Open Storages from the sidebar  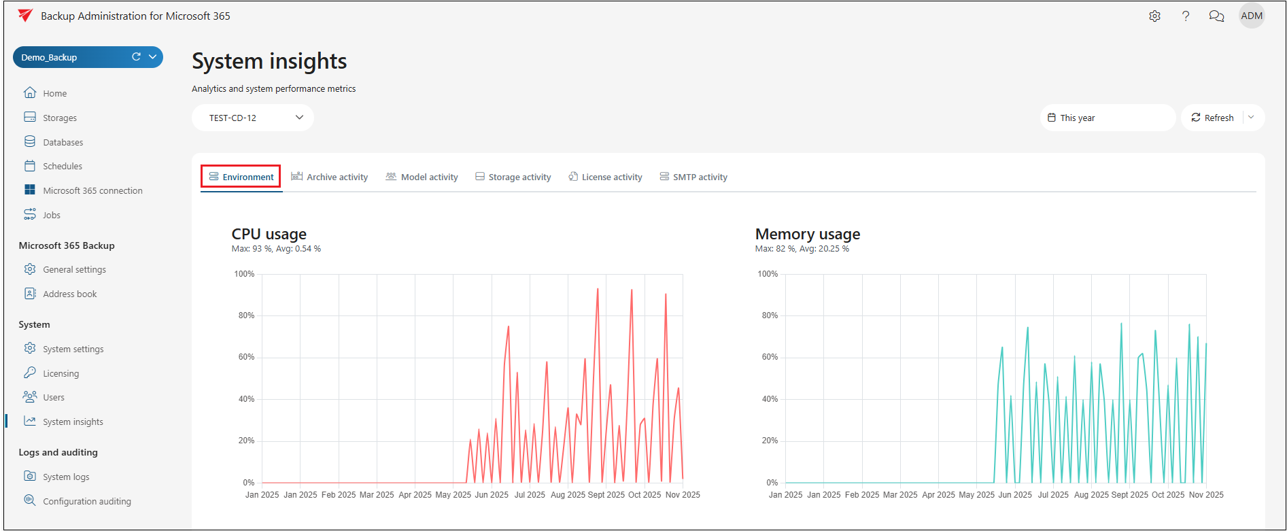(60, 118)
